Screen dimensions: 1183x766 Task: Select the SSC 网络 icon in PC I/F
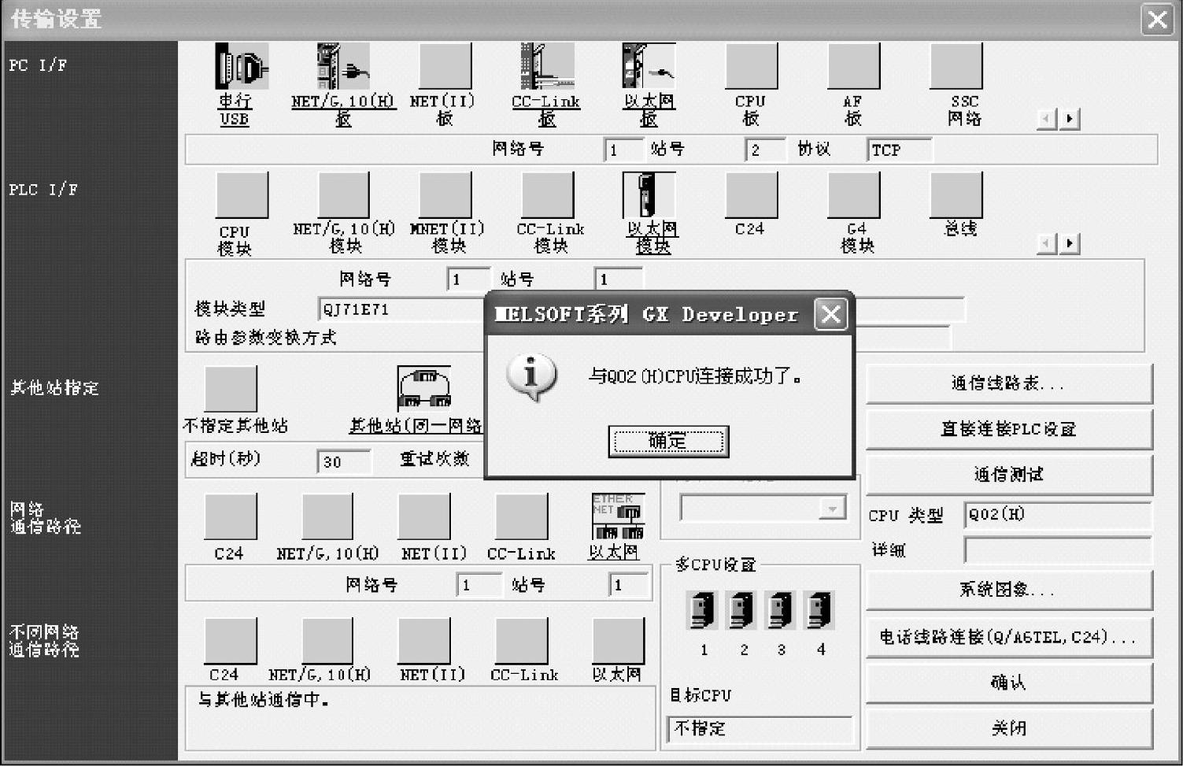[956, 66]
